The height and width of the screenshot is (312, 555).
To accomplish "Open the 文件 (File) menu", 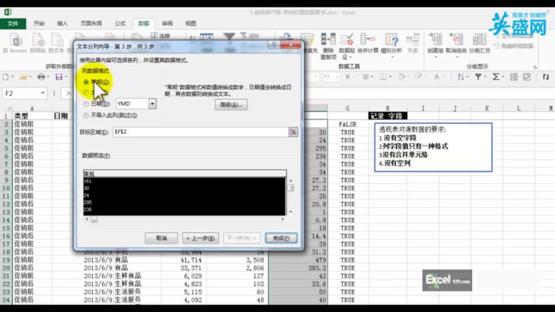I will tap(13, 23).
